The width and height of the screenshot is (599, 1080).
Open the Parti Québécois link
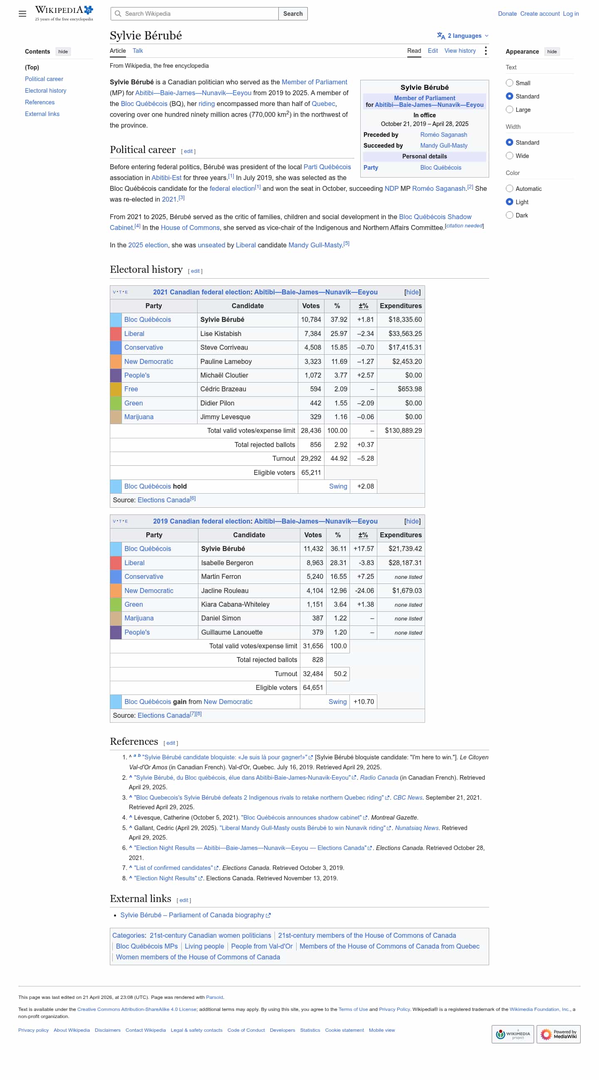click(327, 167)
